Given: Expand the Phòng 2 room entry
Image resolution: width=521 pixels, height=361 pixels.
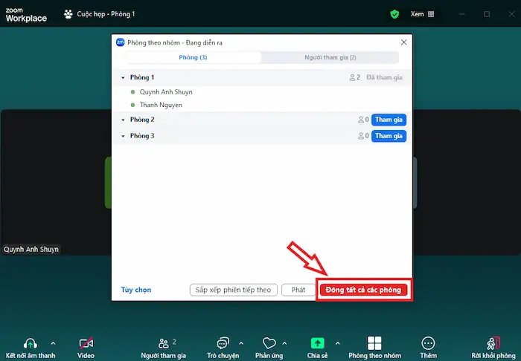Looking at the screenshot, I should tap(123, 120).
